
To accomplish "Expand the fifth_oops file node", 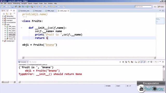I will point(5,26).
